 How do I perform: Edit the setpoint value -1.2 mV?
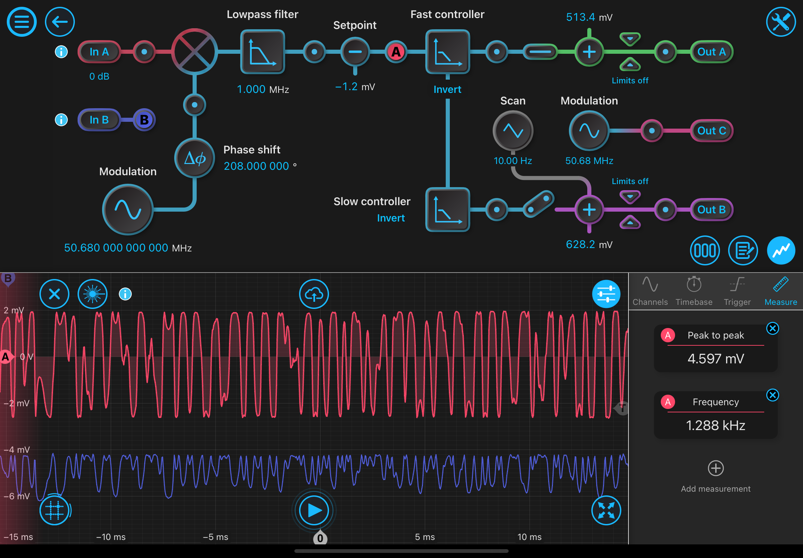coord(355,87)
